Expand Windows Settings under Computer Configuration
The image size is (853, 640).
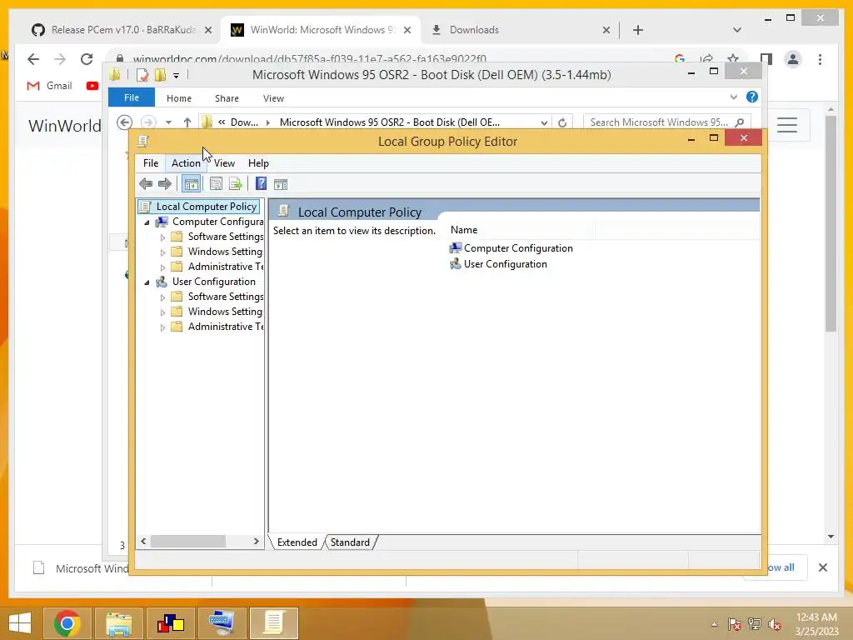pyautogui.click(x=162, y=252)
